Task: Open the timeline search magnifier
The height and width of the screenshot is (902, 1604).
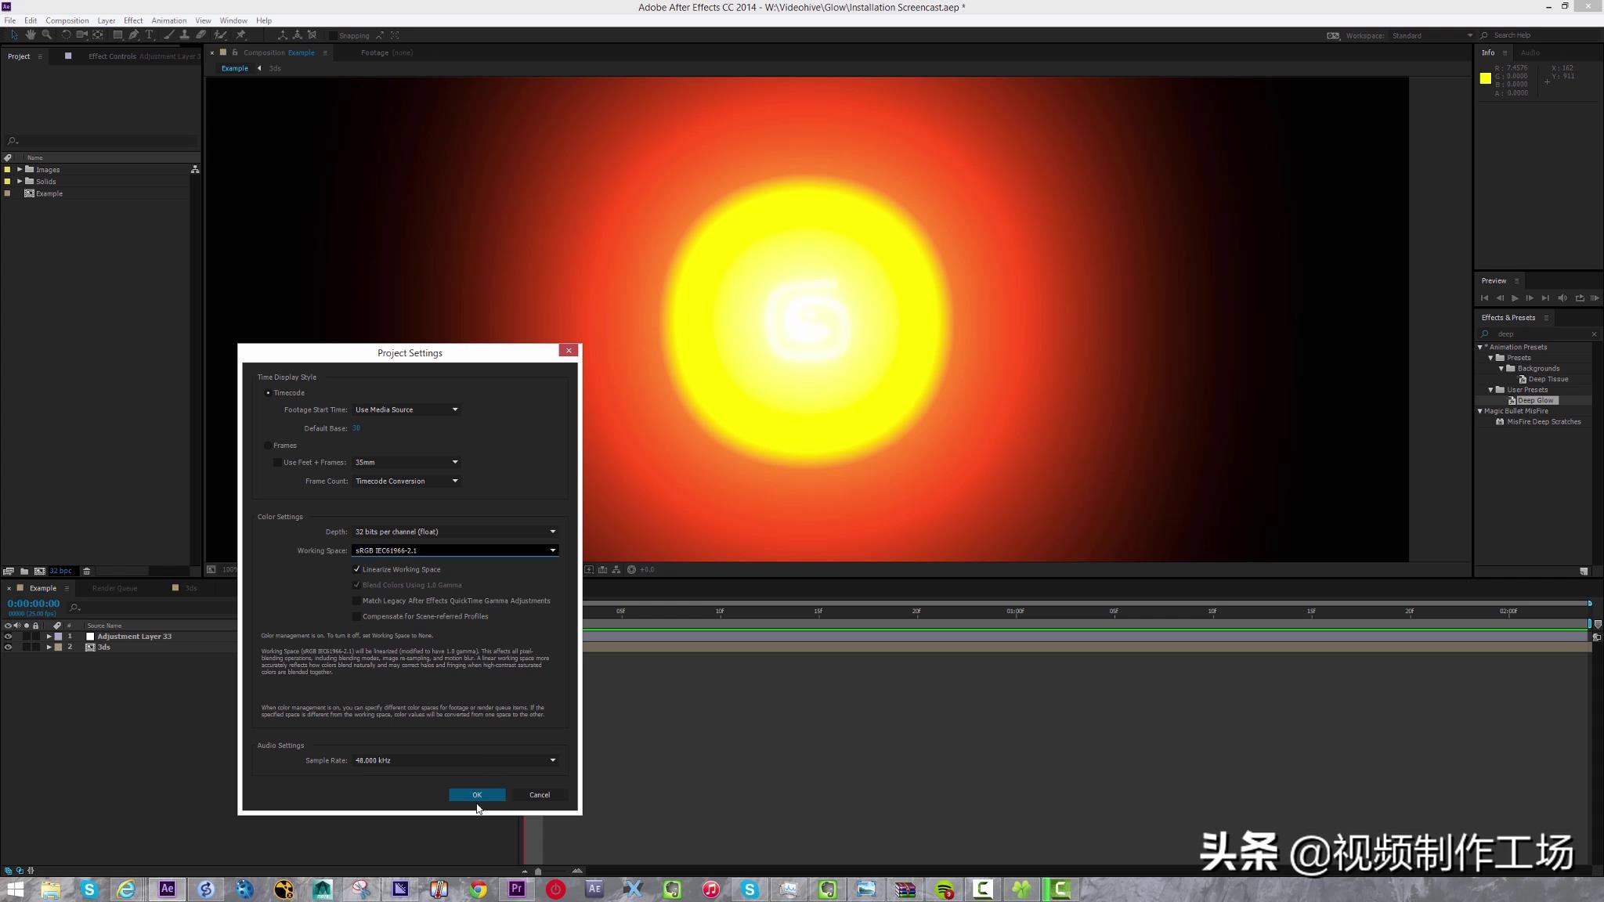Action: 75,607
